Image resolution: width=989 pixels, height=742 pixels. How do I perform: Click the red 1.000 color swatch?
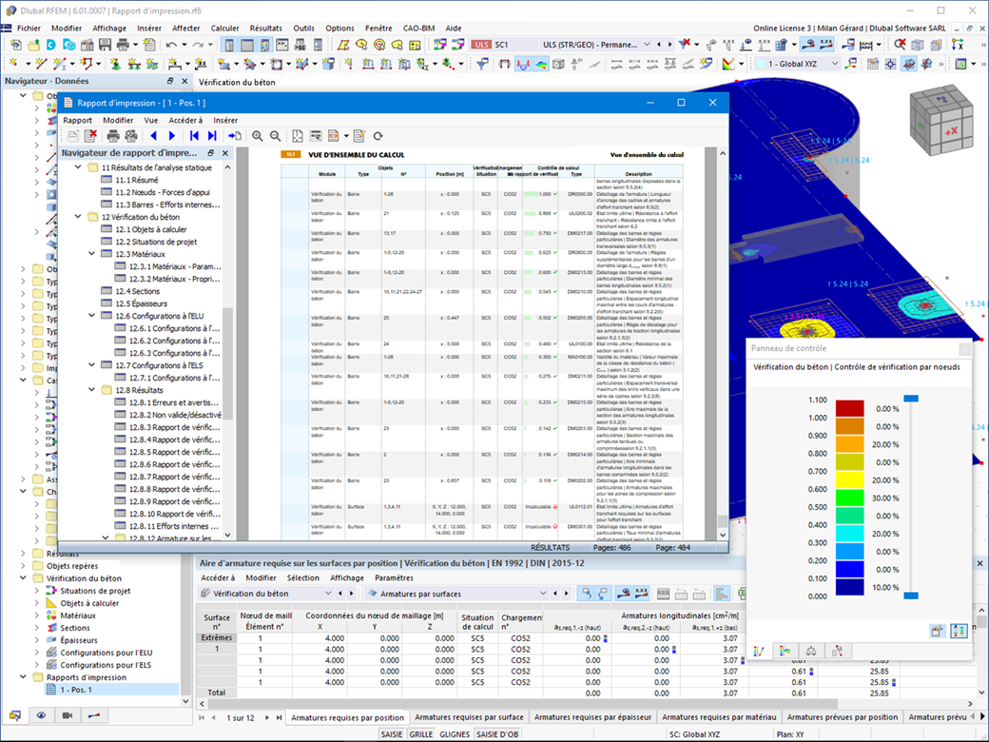point(849,408)
